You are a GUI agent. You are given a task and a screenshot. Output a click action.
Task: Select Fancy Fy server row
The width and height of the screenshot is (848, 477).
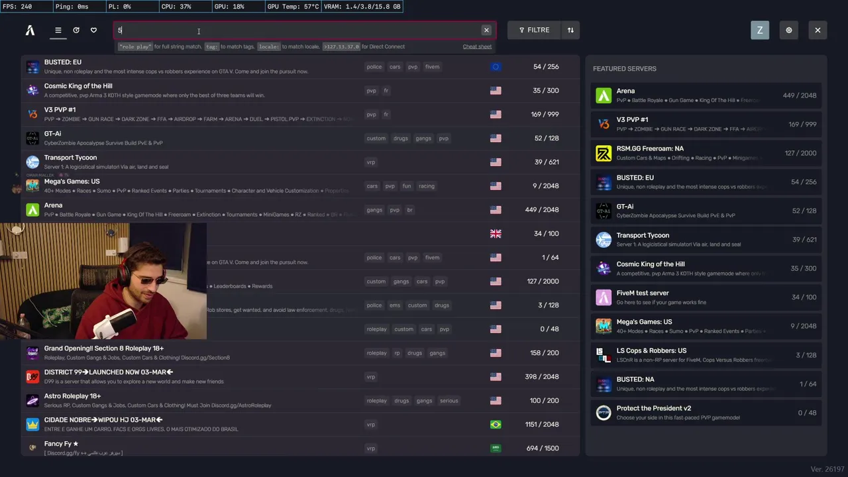coord(300,448)
